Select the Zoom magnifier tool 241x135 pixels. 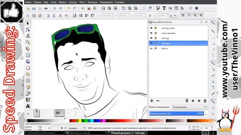28,42
